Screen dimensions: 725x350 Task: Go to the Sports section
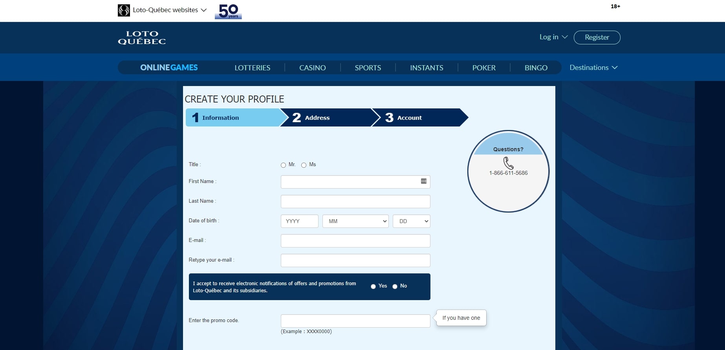368,68
